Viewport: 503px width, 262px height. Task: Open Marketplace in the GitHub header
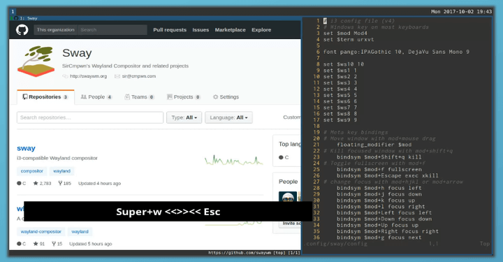point(230,30)
